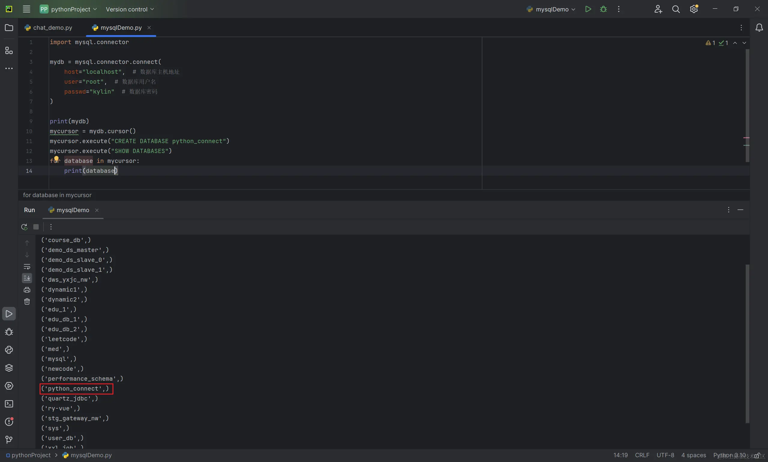Rerun mysqlDemo in Run panel

point(24,227)
